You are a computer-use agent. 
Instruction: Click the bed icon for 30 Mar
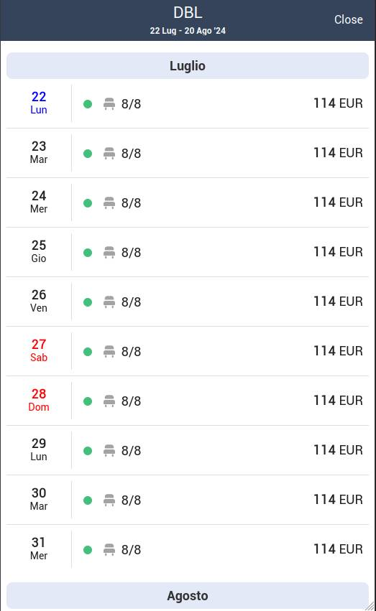[109, 500]
